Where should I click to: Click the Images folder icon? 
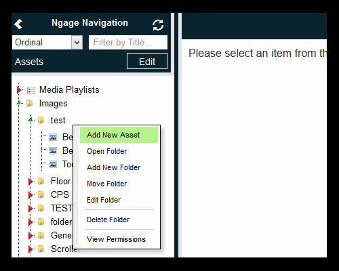[30, 103]
